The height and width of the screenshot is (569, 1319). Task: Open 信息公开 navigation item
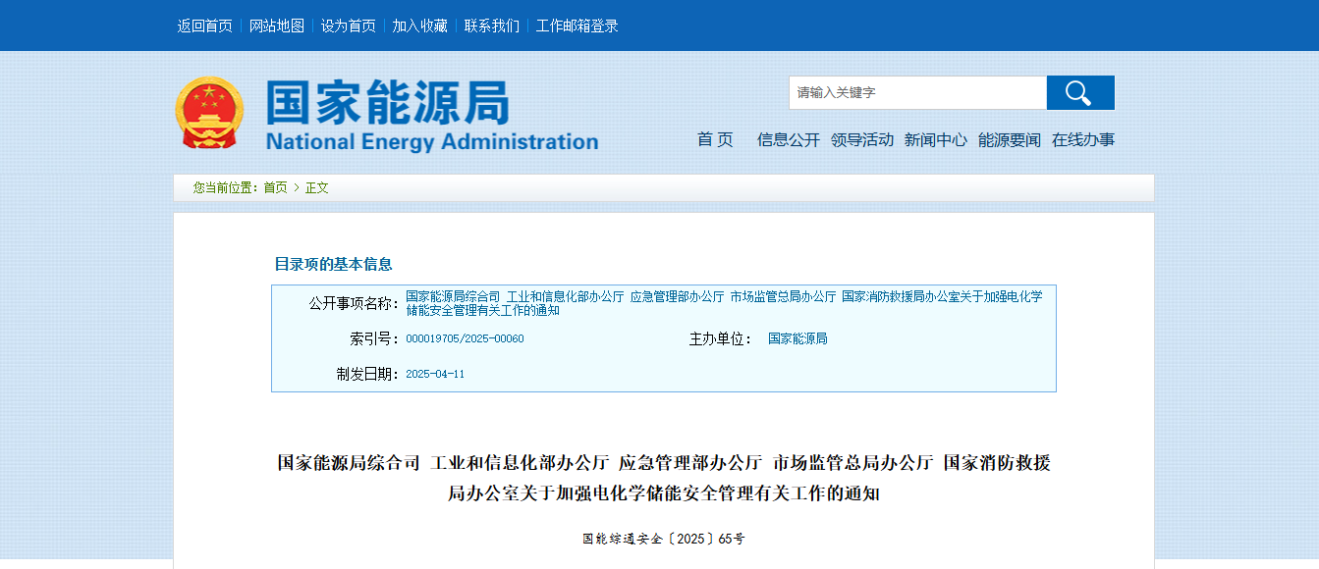789,139
